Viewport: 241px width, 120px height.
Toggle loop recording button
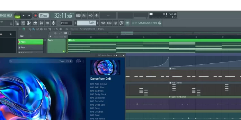click(x=90, y=15)
